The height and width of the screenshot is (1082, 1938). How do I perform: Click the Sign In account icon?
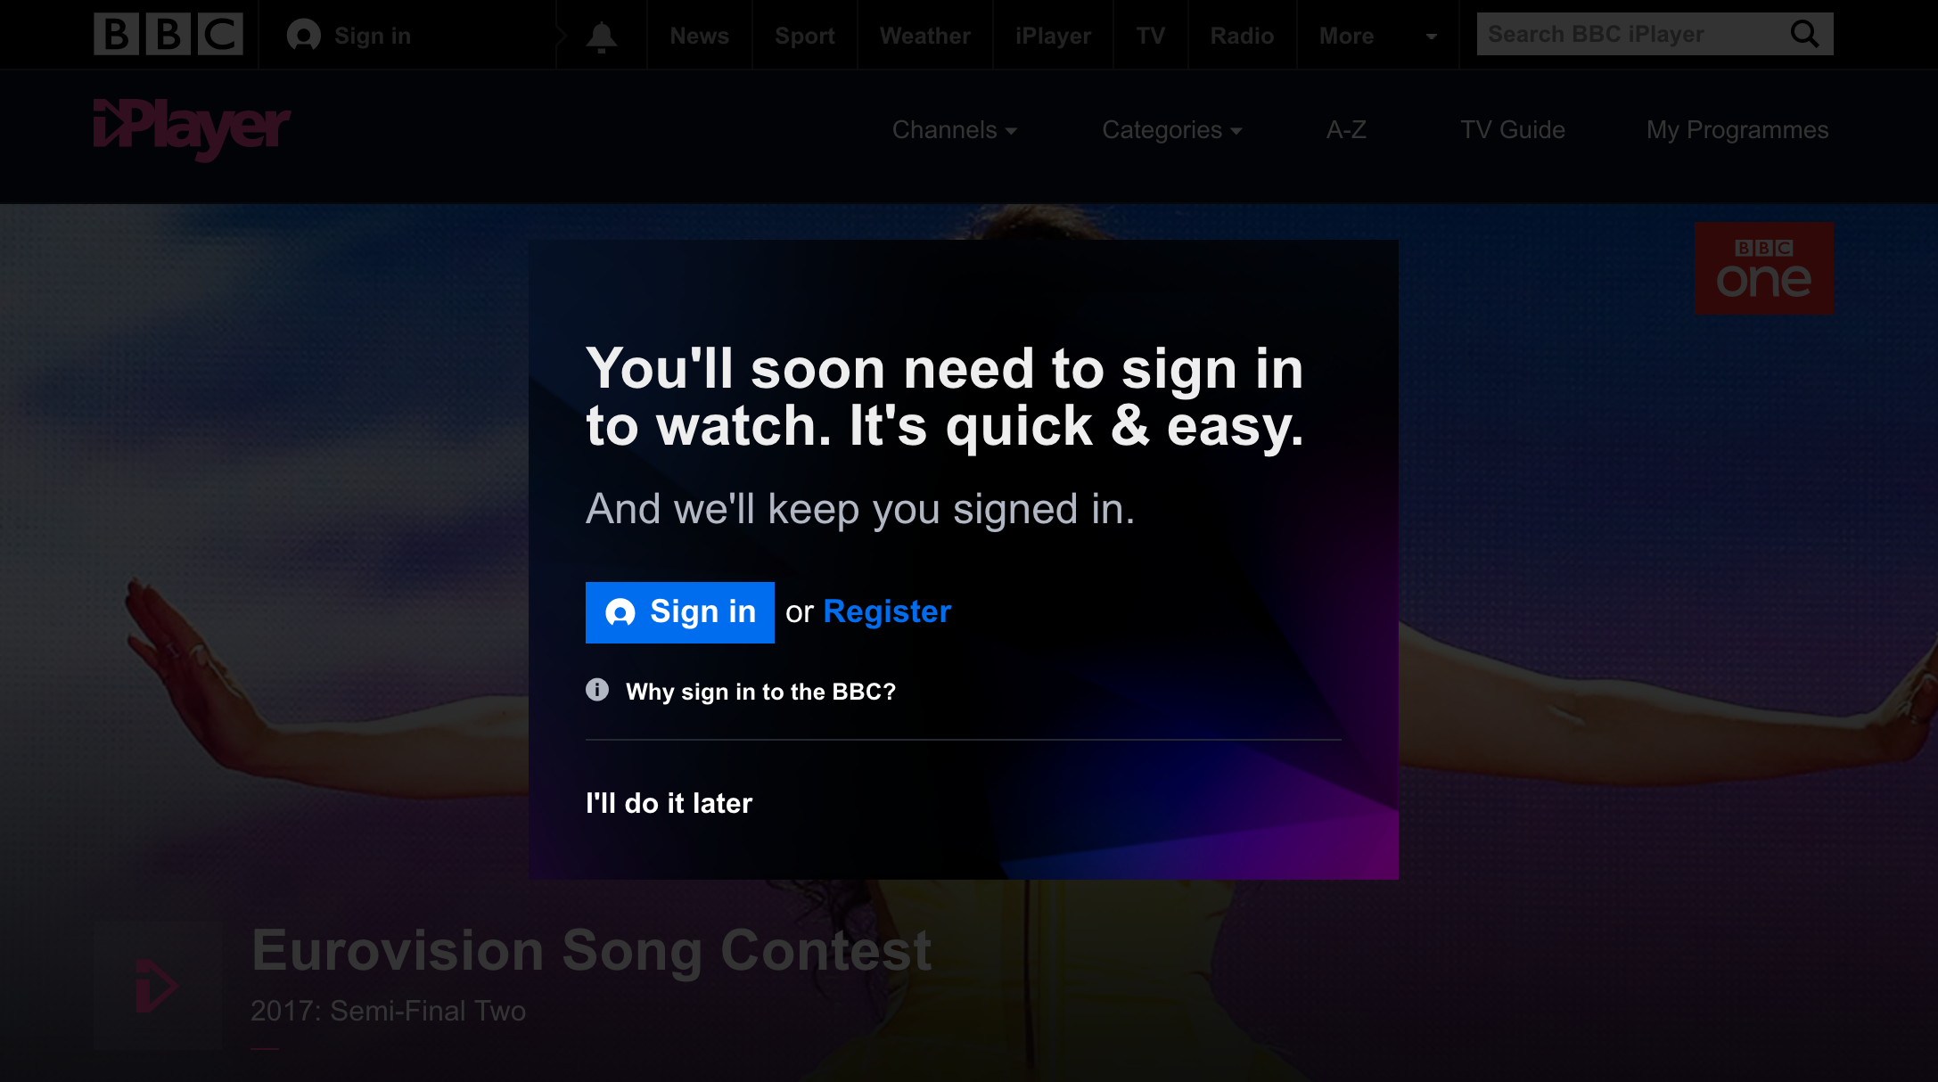303,35
